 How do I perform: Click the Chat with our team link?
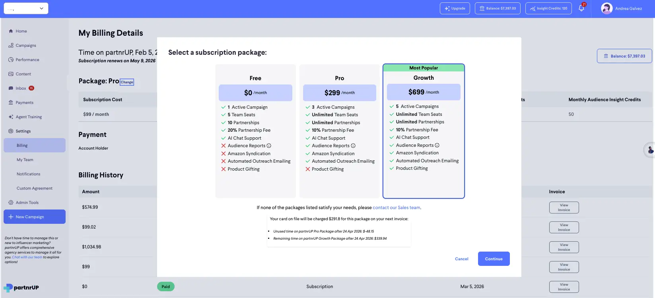click(27, 257)
